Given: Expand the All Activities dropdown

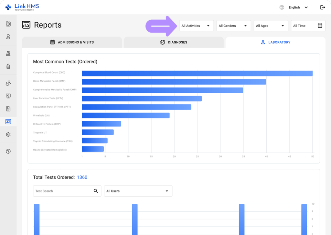Looking at the screenshot, I should [196, 26].
